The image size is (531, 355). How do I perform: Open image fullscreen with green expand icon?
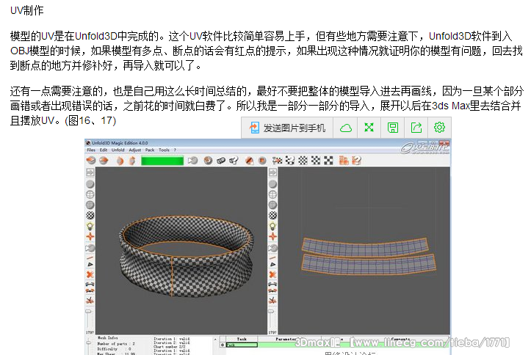click(369, 128)
